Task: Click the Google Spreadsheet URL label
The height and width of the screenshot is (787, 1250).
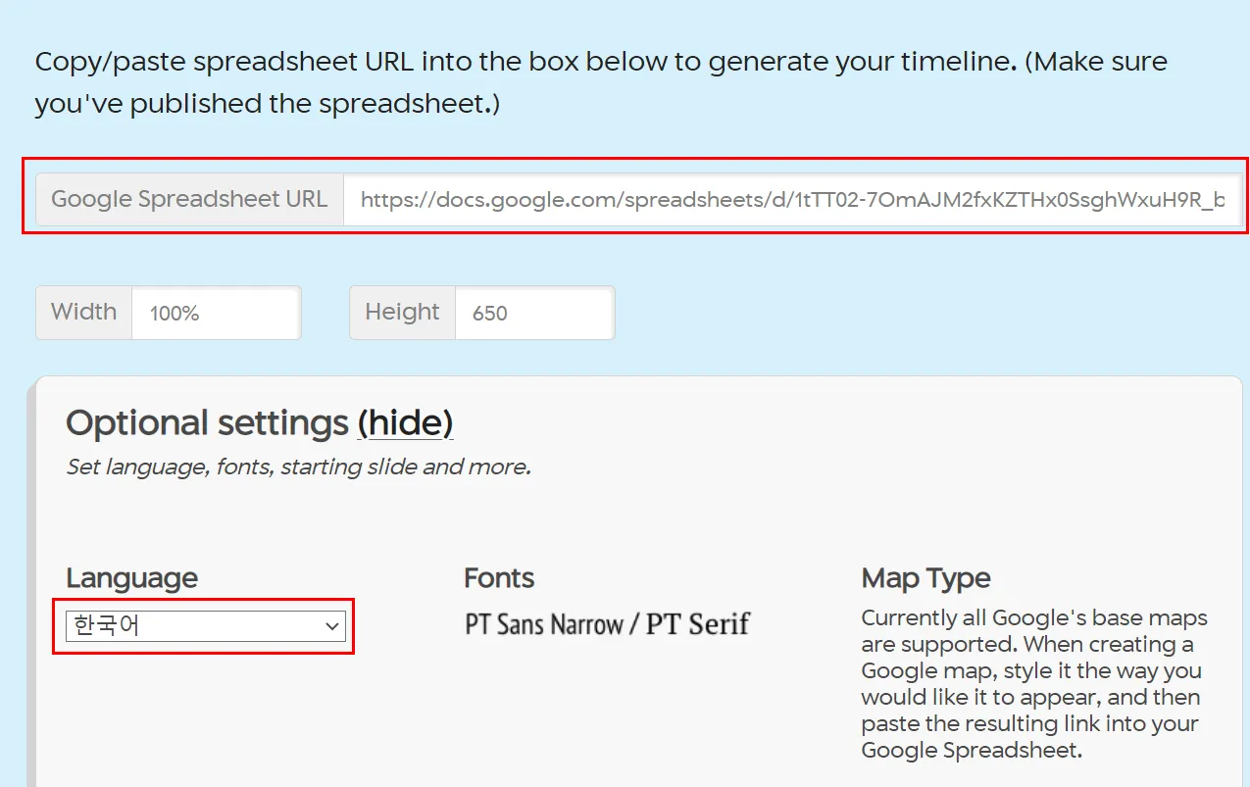Action: pyautogui.click(x=189, y=199)
